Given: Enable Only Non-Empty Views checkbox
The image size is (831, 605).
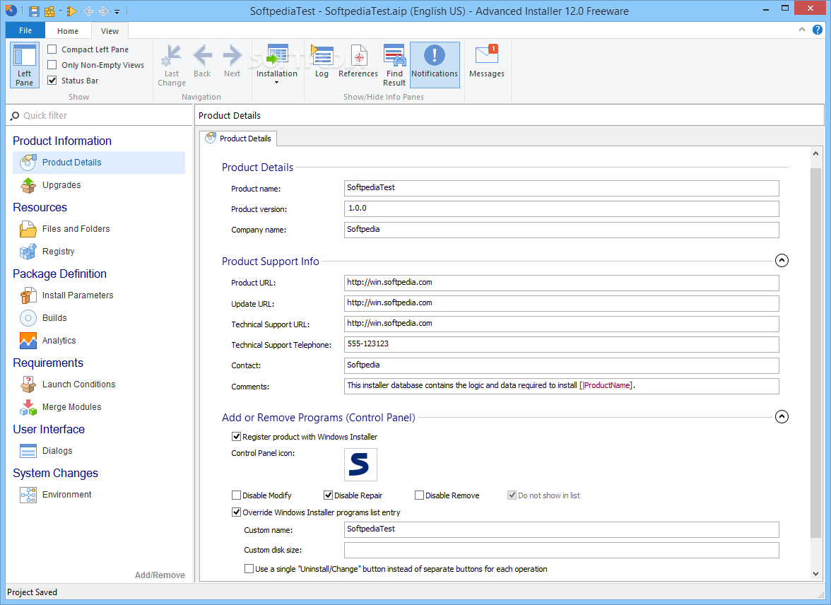Looking at the screenshot, I should tap(52, 65).
